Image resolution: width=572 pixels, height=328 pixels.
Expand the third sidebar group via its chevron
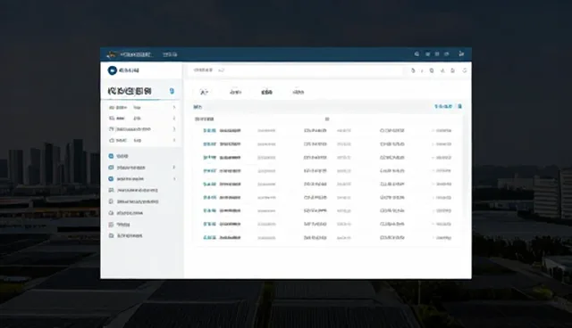coord(174,129)
